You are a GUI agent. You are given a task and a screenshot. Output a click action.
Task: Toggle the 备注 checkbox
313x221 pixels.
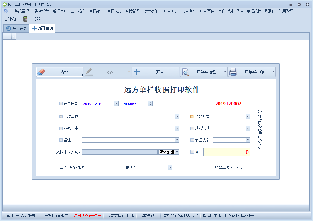pos(61,140)
